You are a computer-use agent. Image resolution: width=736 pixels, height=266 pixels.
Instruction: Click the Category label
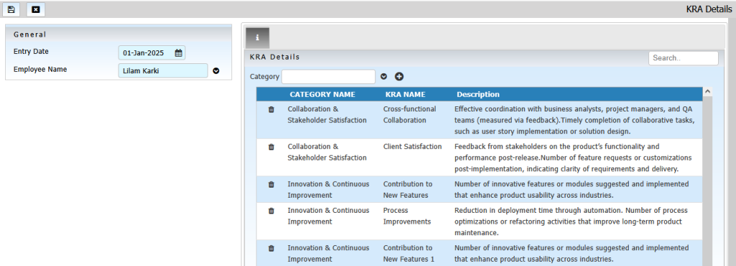point(264,76)
